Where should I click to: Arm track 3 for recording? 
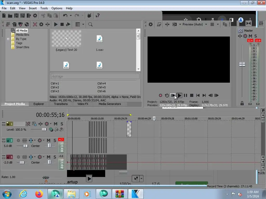coord(18,157)
